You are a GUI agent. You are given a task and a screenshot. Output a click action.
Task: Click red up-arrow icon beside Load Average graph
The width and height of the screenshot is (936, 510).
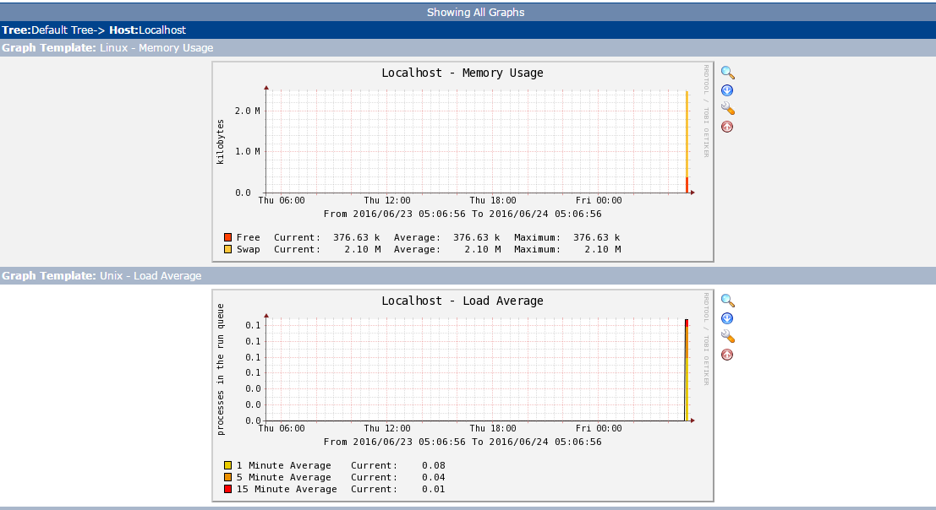(x=727, y=355)
